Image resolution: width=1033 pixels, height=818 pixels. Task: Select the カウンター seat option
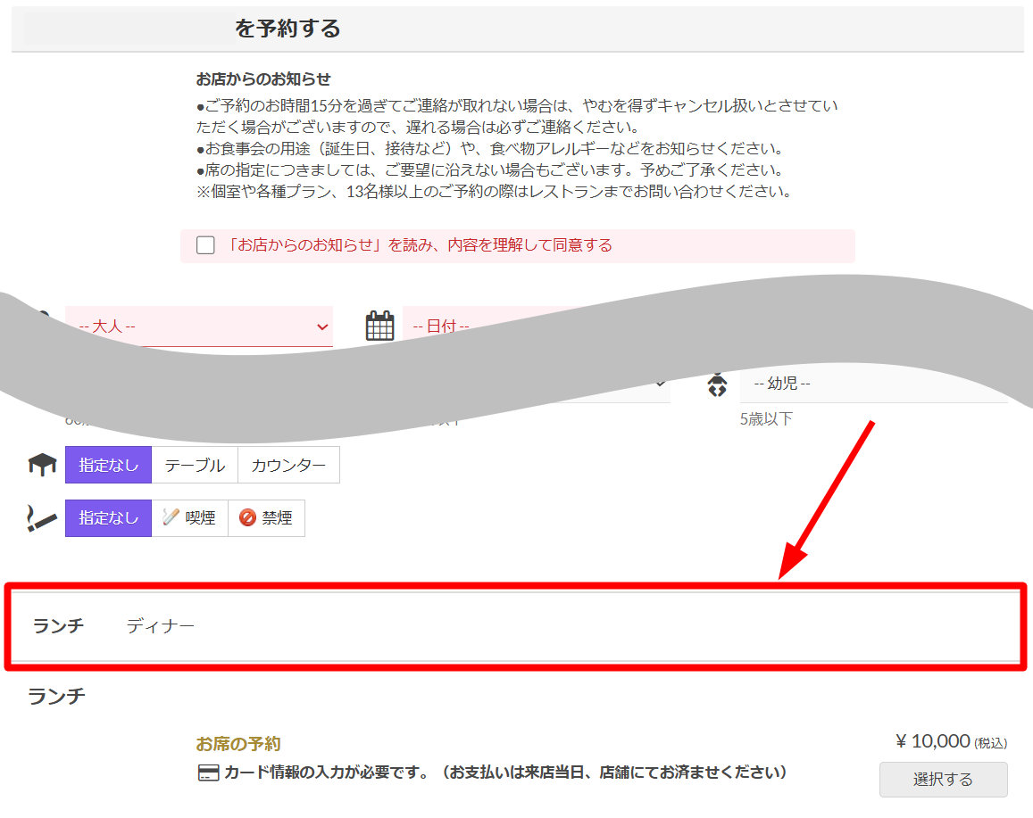[288, 465]
